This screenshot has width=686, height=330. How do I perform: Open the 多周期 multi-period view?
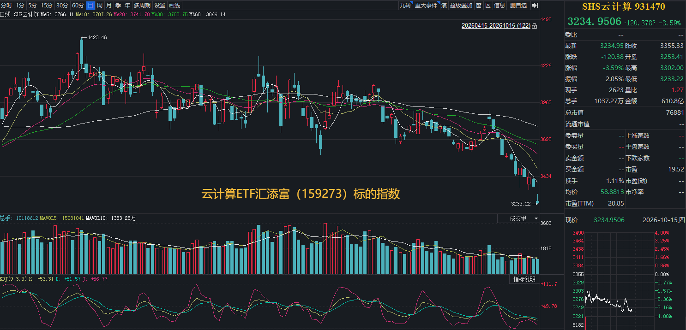point(142,6)
